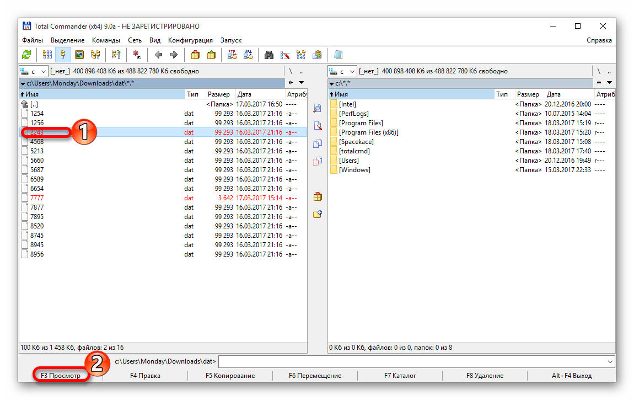The height and width of the screenshot is (400, 634).
Task: Toggle the tree view toolbar button
Action: (95, 55)
